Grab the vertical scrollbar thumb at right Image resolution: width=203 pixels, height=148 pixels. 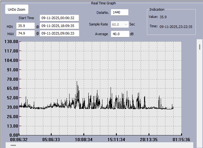(200, 47)
